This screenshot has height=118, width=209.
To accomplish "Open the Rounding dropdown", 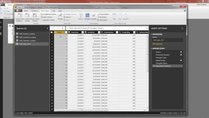I will pos(102,17).
